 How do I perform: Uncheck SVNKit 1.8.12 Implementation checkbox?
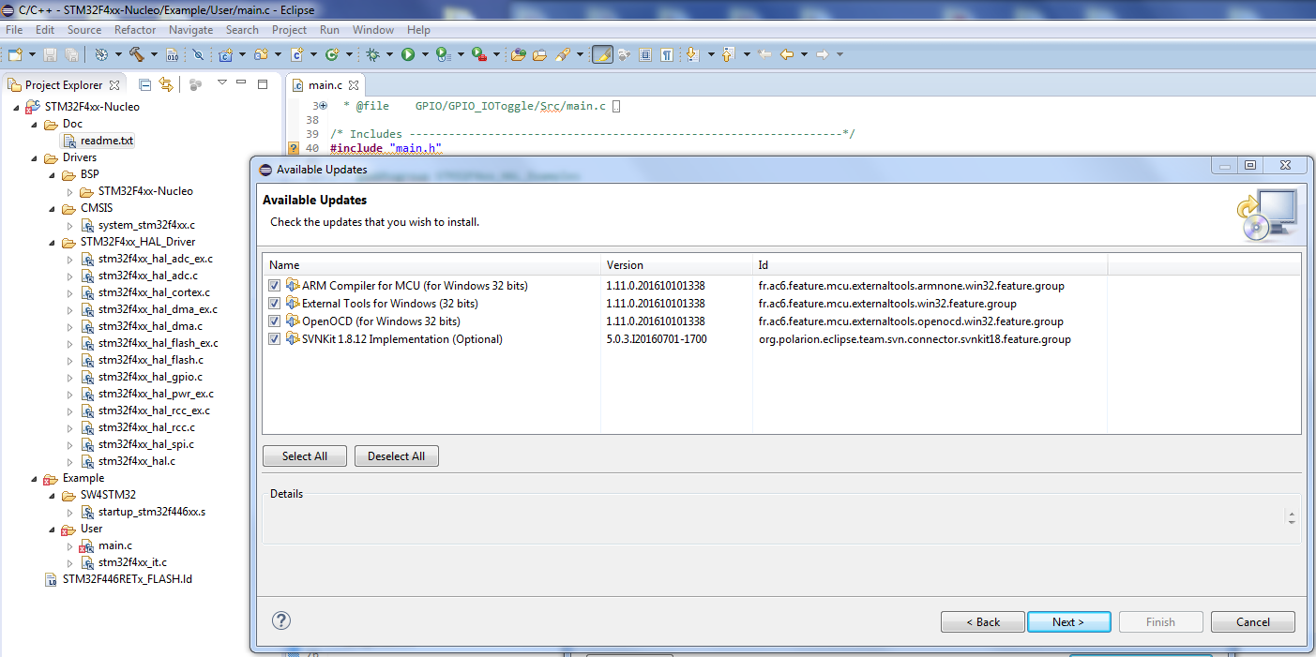(x=274, y=338)
